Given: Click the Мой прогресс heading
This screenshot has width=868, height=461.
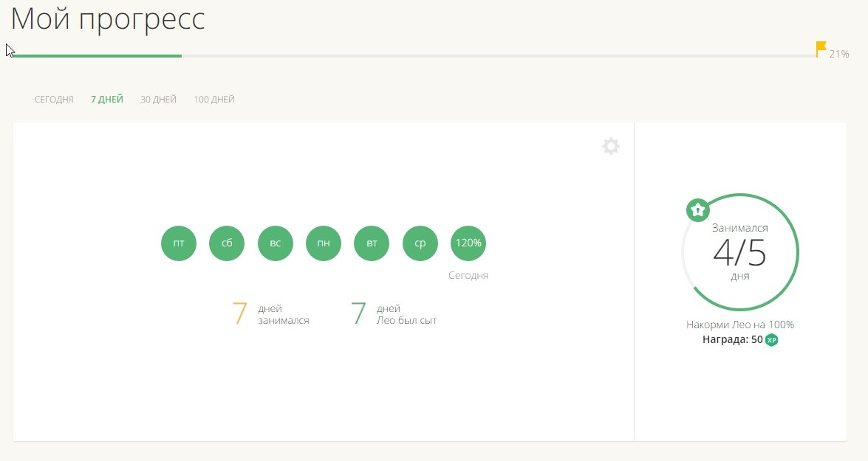Looking at the screenshot, I should click(x=108, y=19).
